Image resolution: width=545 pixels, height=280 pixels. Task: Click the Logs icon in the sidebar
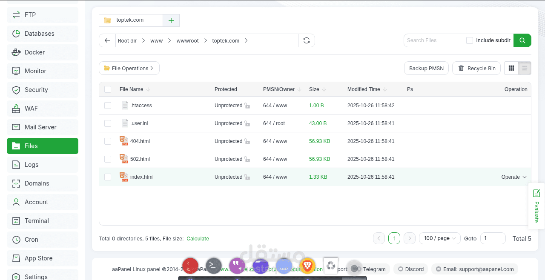click(x=16, y=165)
